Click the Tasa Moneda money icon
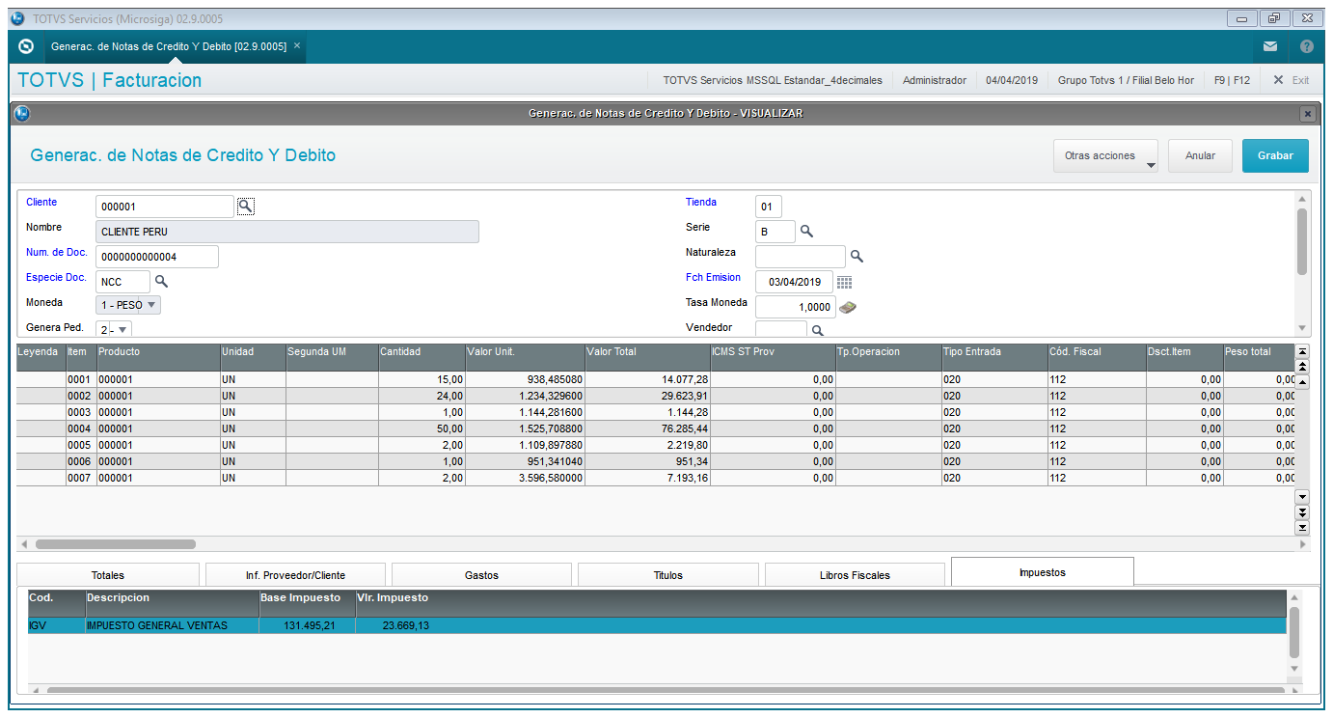The height and width of the screenshot is (718, 1333). pos(848,307)
